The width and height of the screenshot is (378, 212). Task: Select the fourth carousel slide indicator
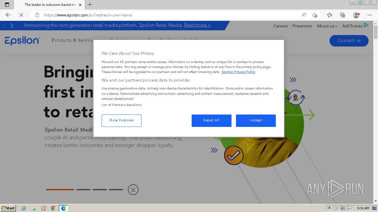tap(116, 190)
